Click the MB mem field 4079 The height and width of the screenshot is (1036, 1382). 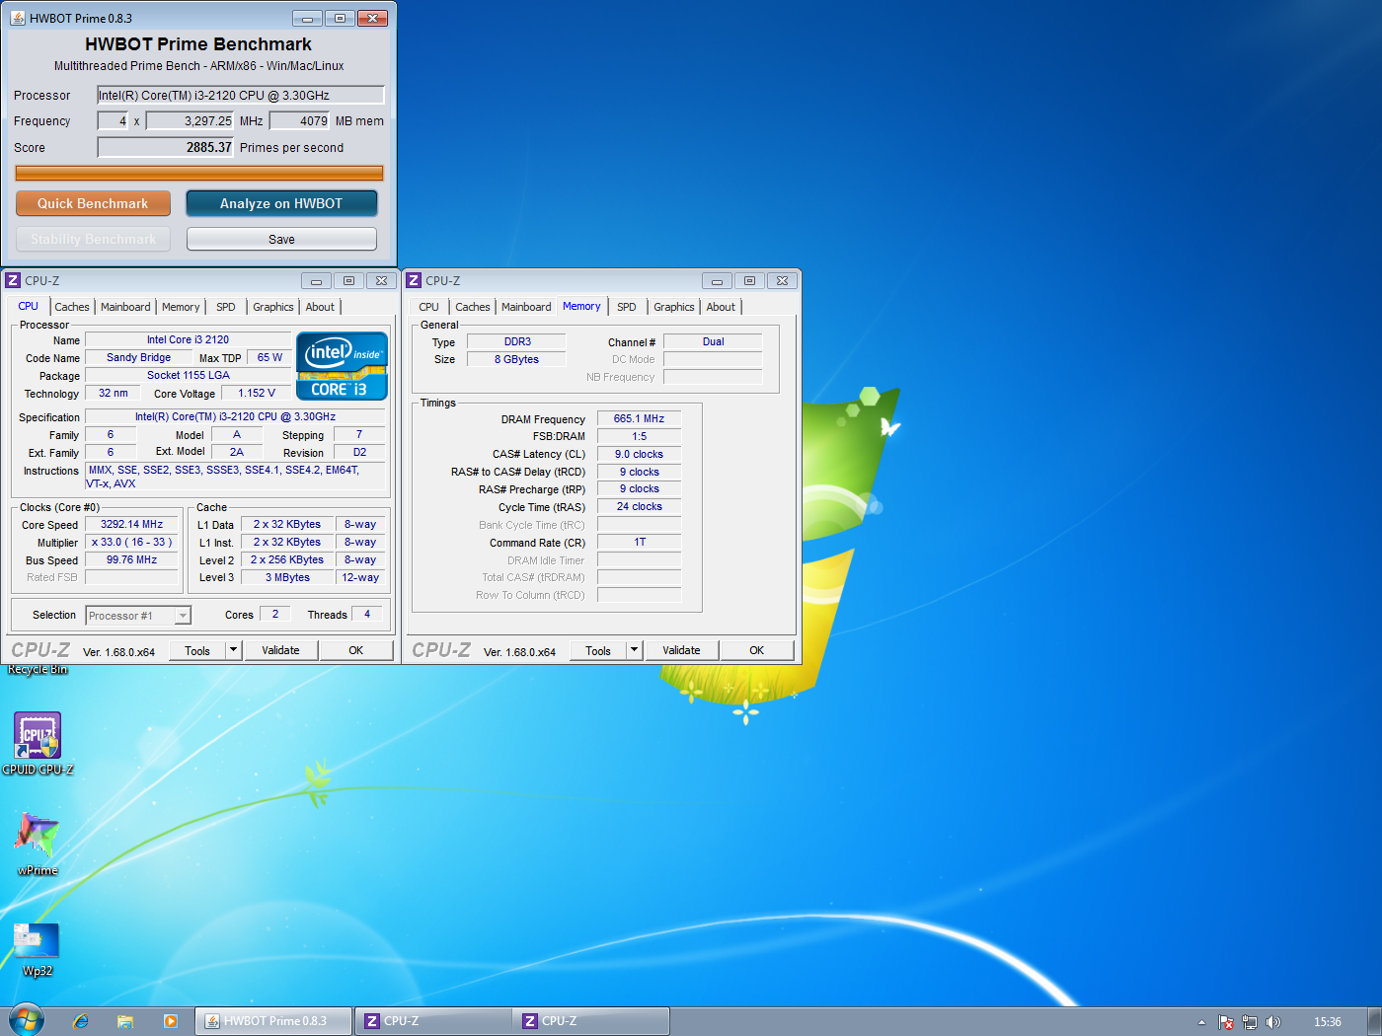[300, 120]
